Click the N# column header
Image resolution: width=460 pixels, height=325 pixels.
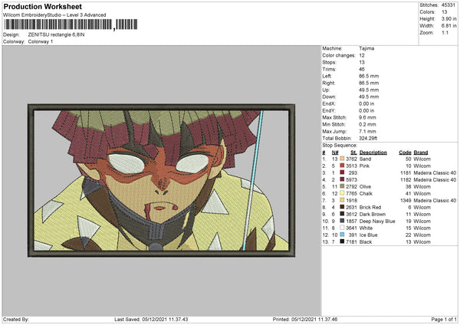coord(335,153)
